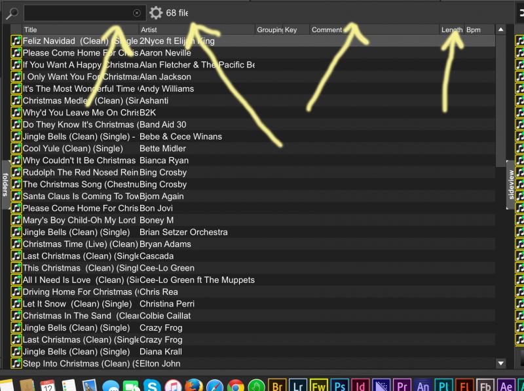Launch Photoshop from the dock
Screen dimensions: 524x391
(339, 386)
